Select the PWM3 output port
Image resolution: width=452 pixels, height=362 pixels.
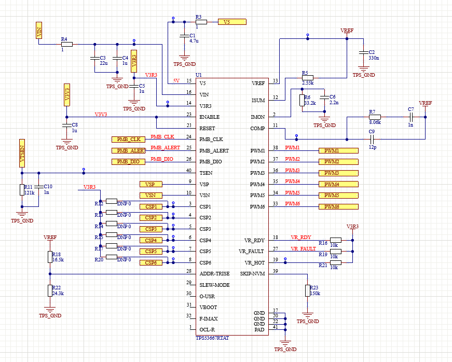(338, 173)
